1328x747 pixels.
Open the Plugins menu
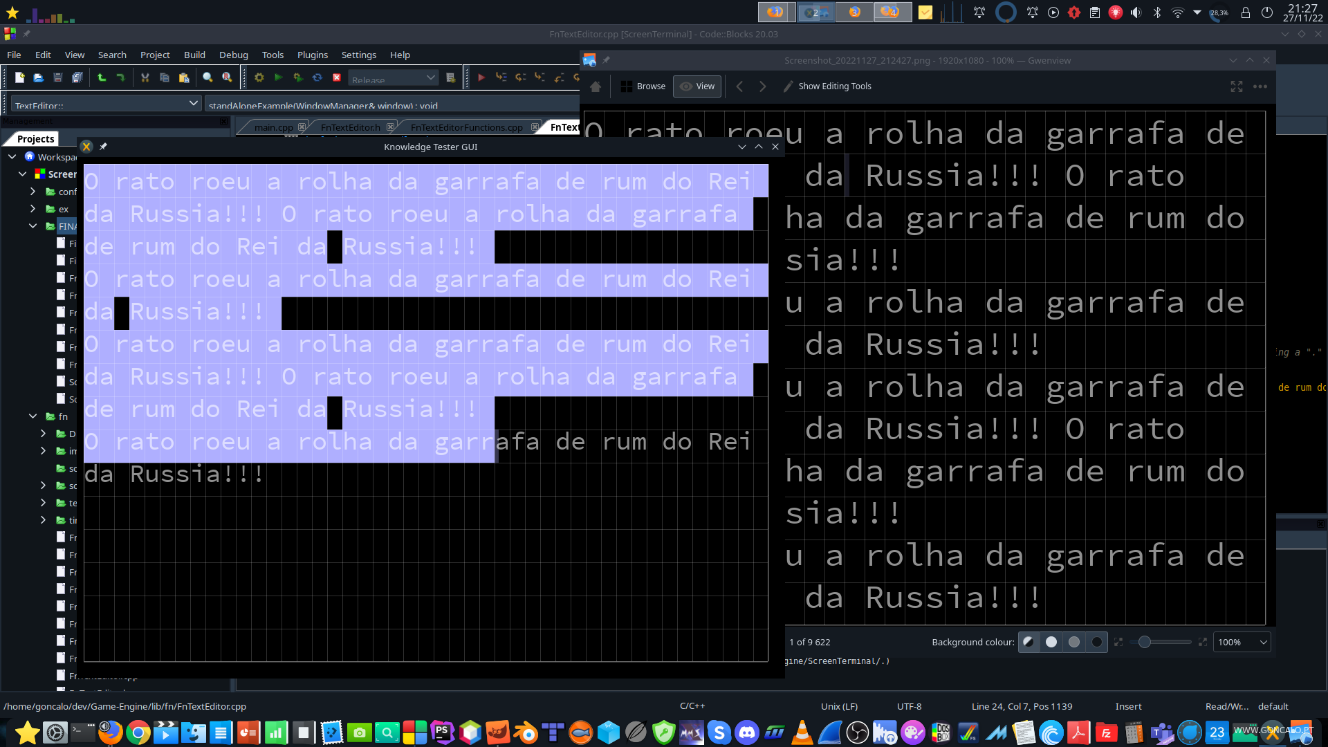tap(313, 55)
